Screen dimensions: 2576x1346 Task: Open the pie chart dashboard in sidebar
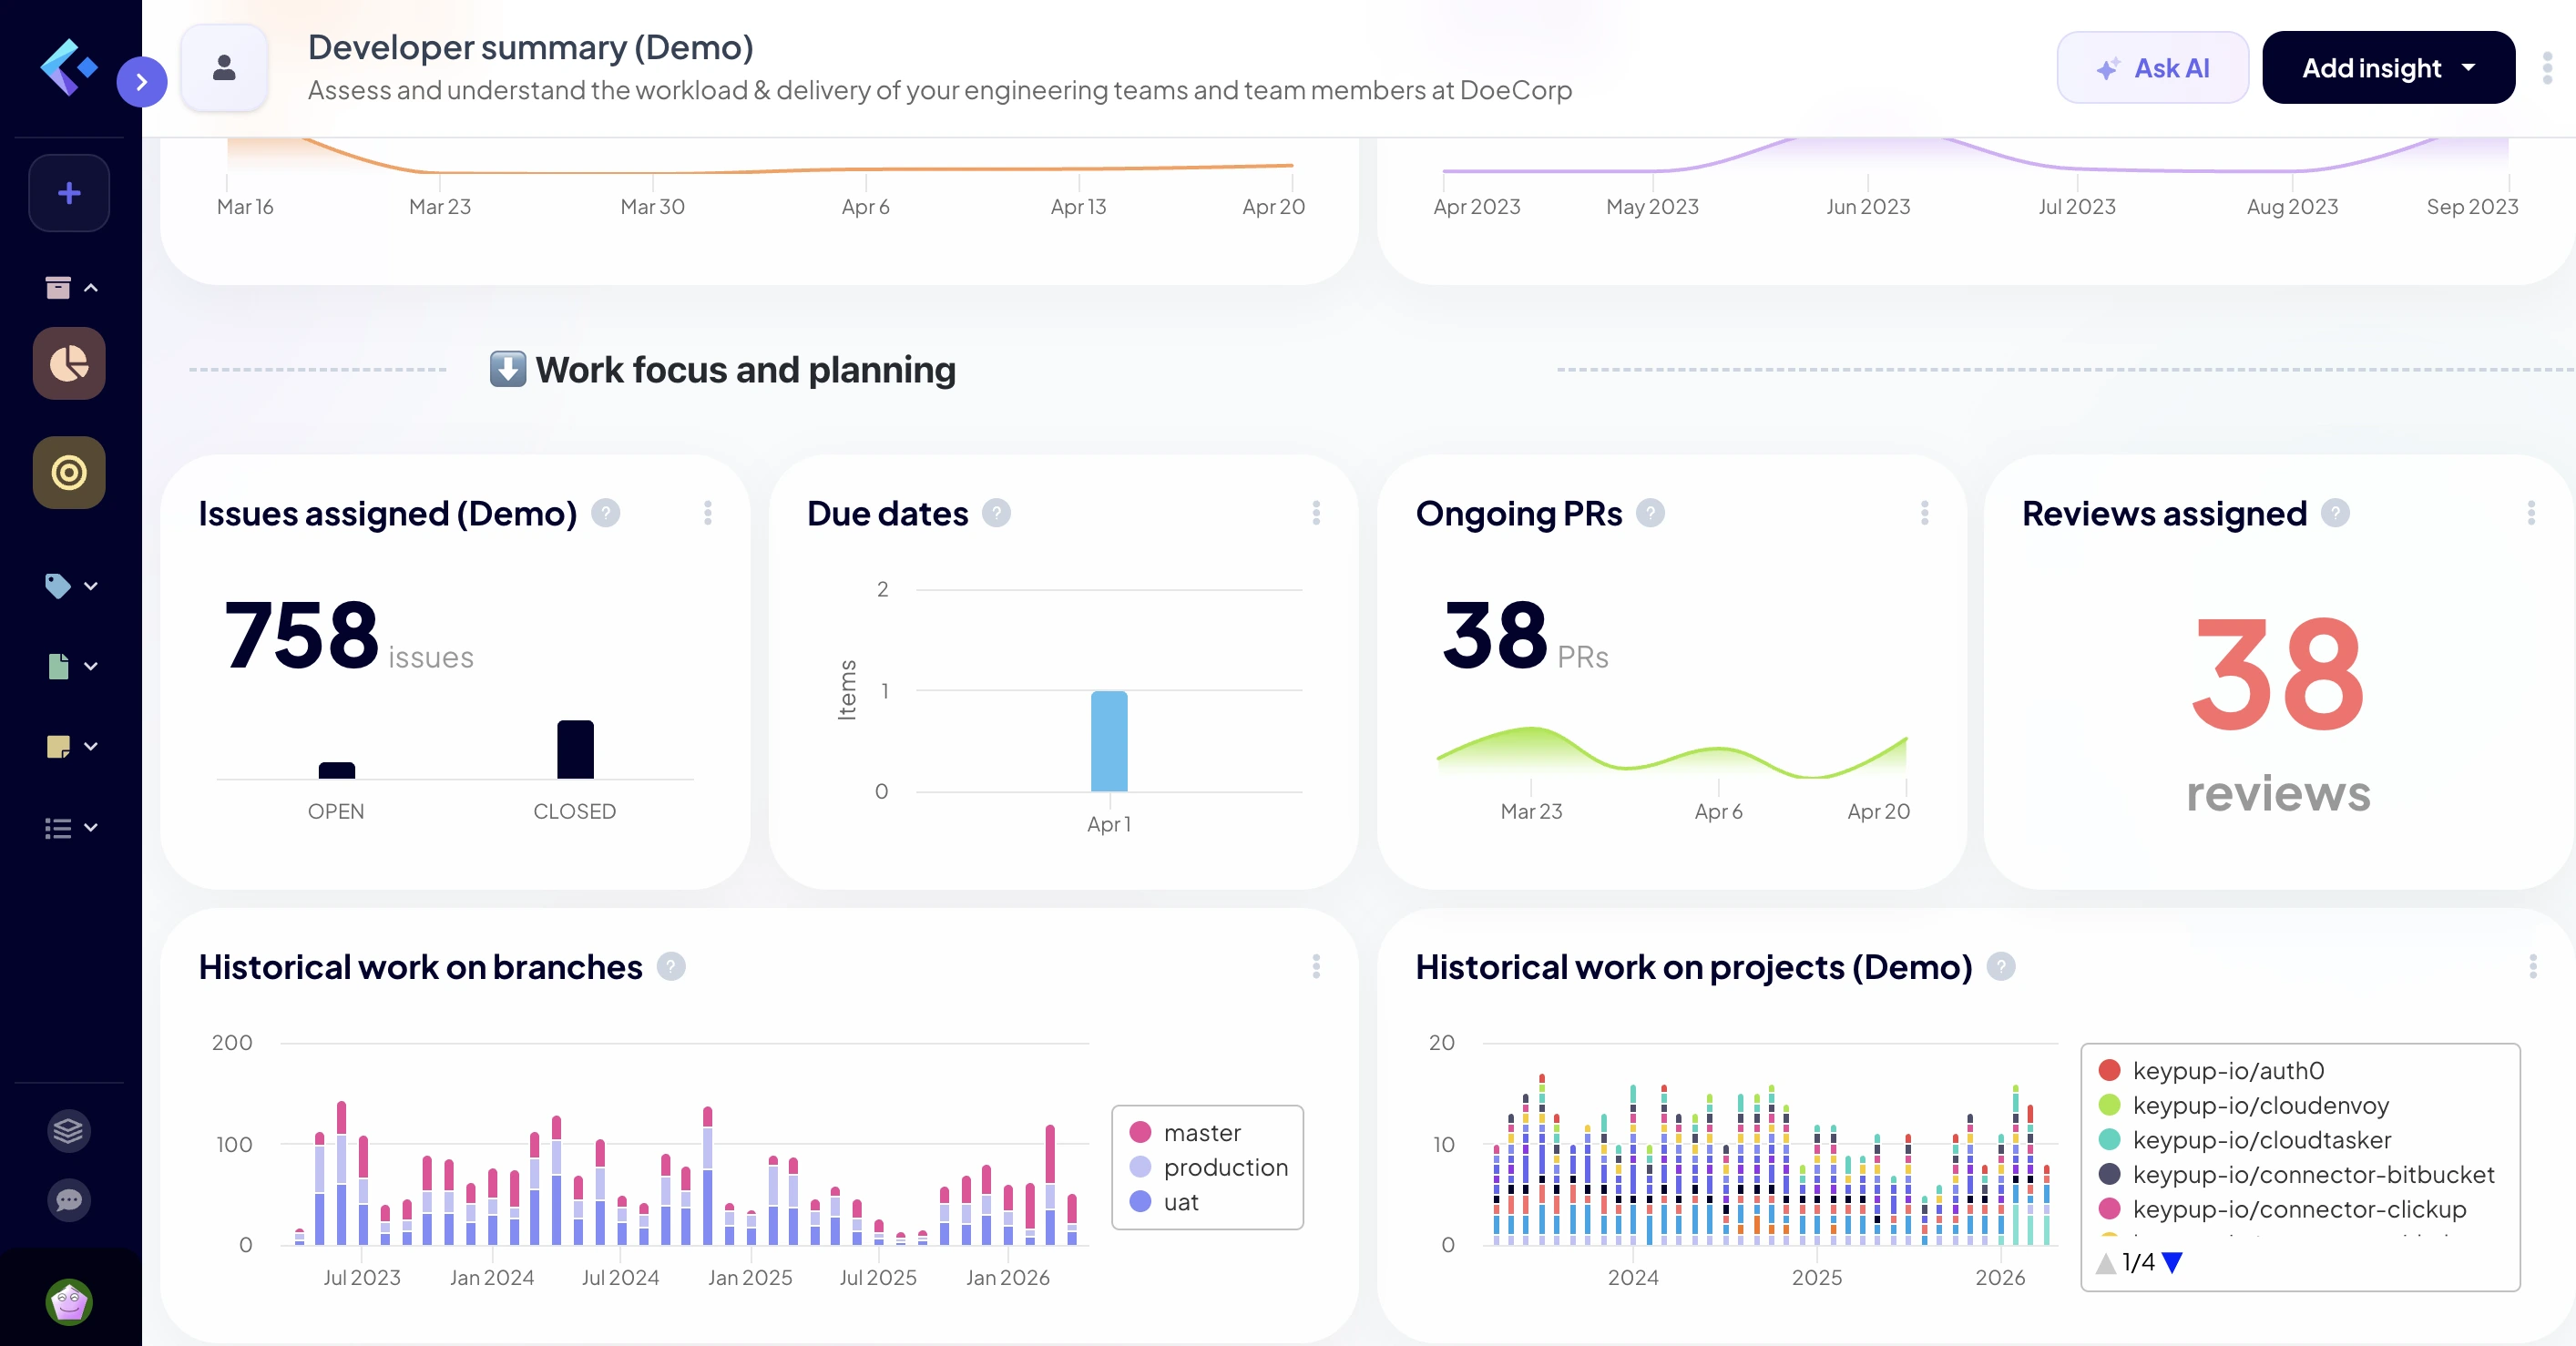click(69, 363)
